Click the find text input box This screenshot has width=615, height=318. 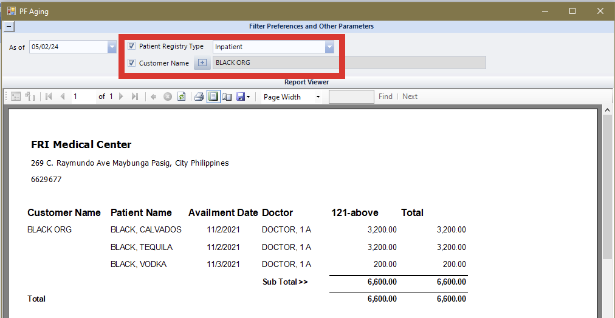click(351, 96)
